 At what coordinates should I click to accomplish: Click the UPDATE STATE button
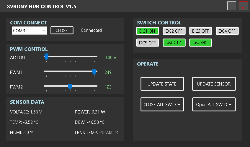pyautogui.click(x=162, y=84)
